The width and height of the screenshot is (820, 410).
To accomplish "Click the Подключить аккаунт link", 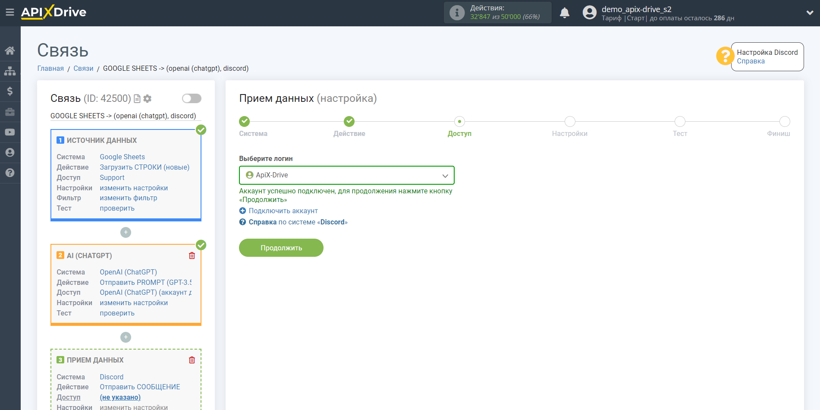I will pos(283,211).
